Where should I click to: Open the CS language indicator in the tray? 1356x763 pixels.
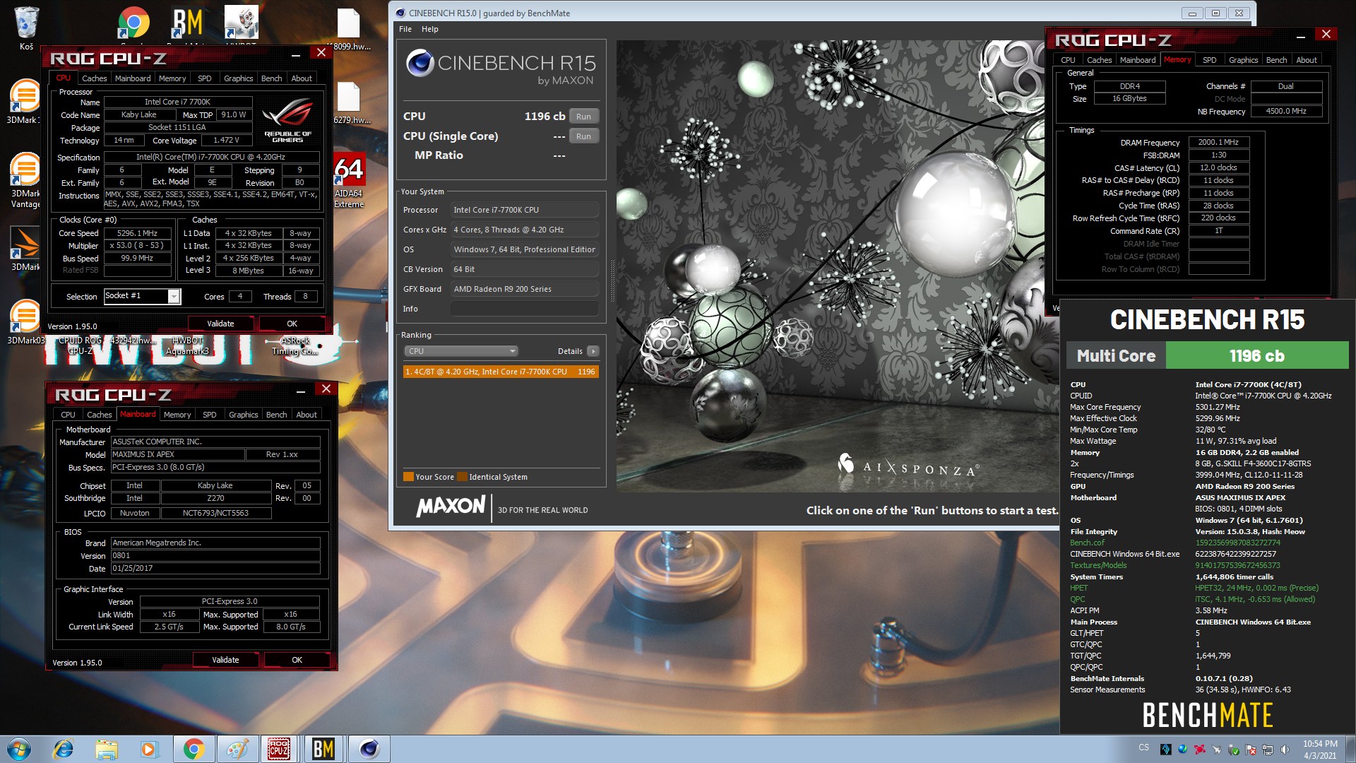(x=1143, y=747)
